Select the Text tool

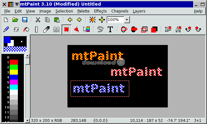(110, 29)
